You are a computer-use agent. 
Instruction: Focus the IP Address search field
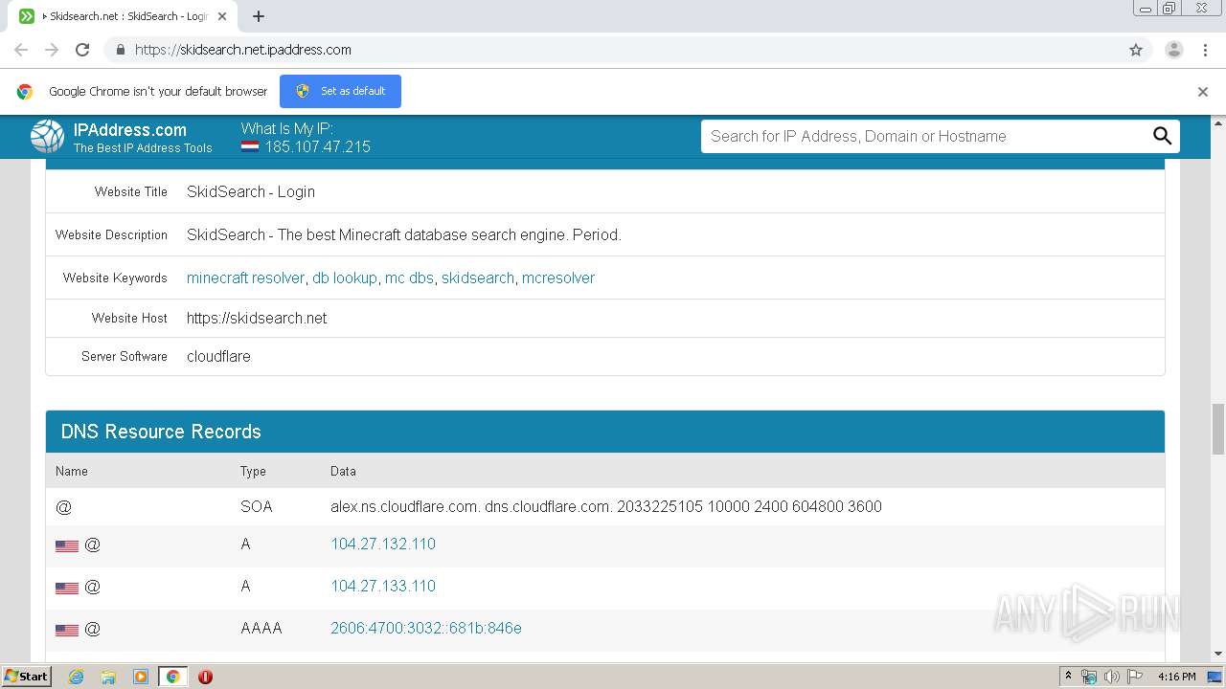click(x=924, y=136)
